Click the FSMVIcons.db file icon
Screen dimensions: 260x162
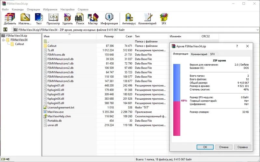click(x=45, y=55)
